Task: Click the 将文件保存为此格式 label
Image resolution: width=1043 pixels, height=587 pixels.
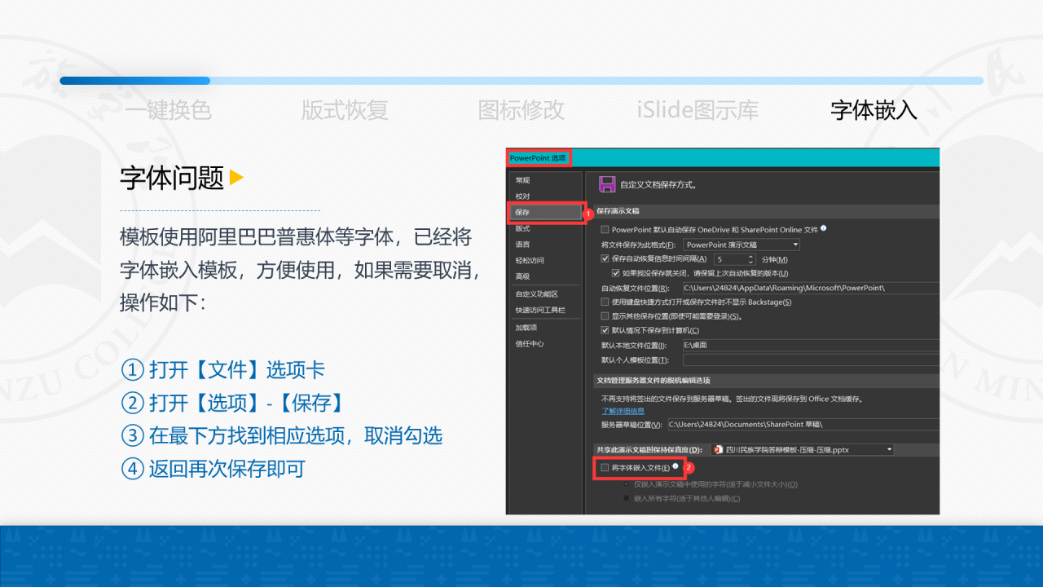Action: tap(640, 245)
